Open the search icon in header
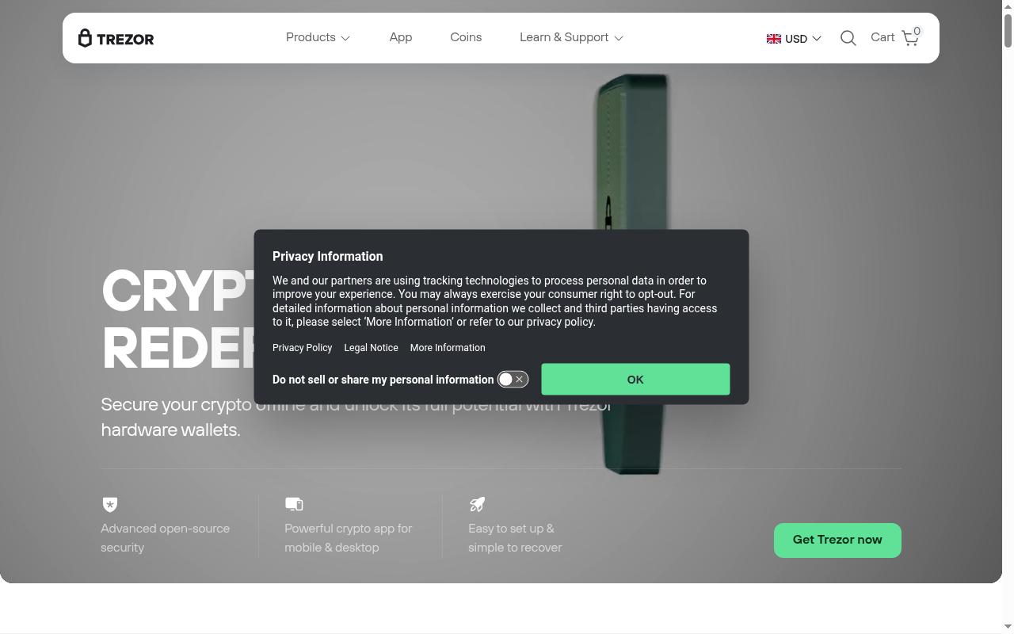The width and height of the screenshot is (1014, 634). click(x=848, y=38)
